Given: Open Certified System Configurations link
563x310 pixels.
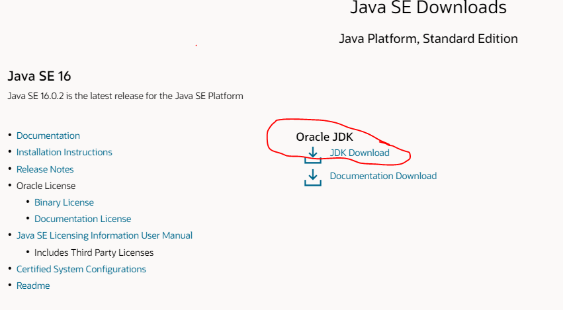Looking at the screenshot, I should pos(81,269).
